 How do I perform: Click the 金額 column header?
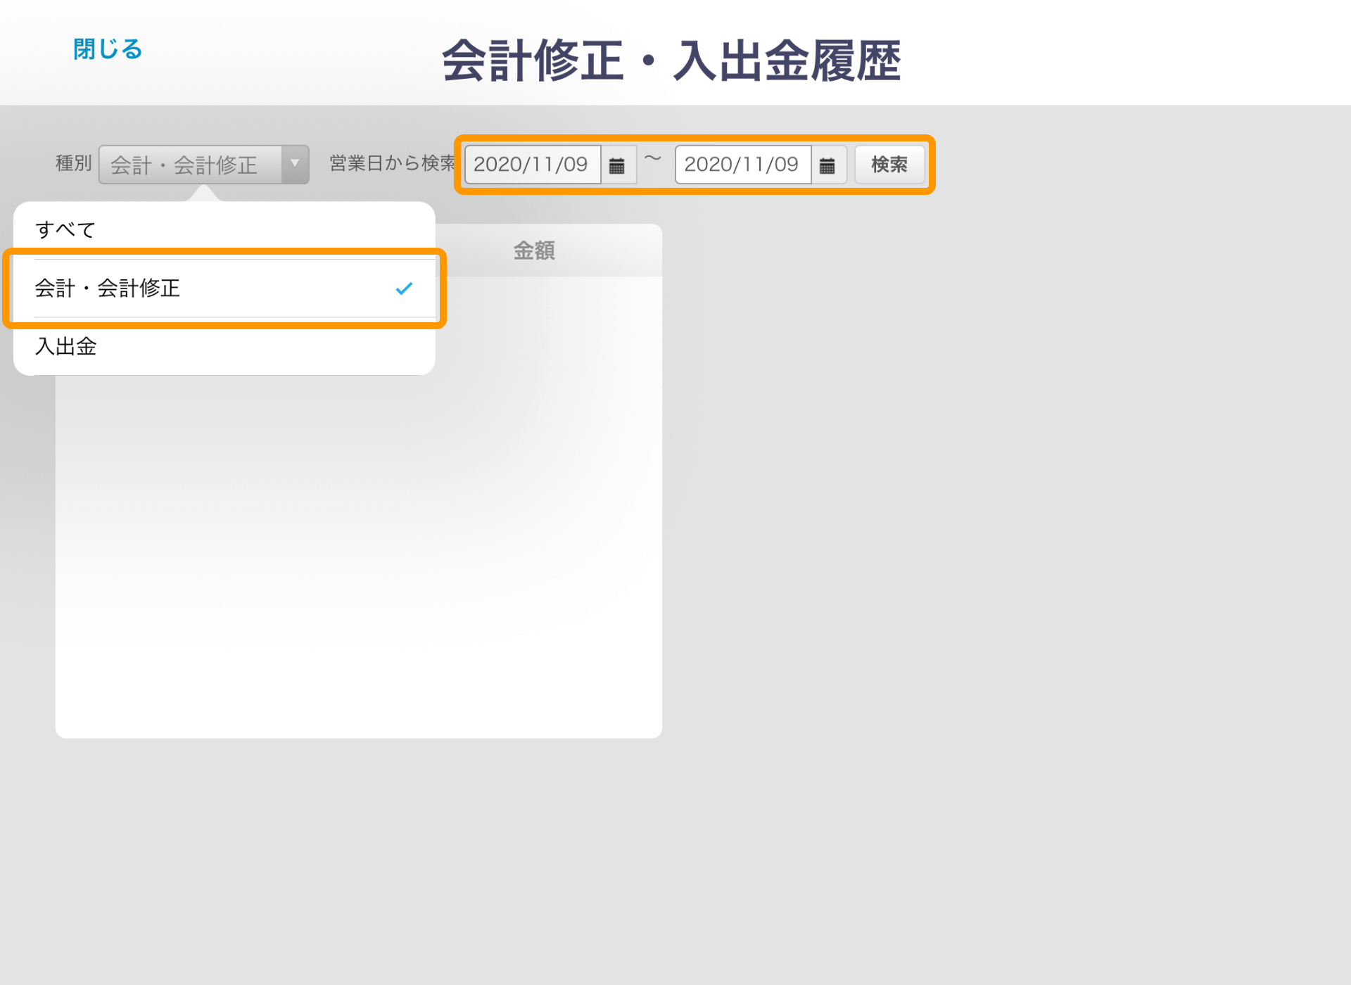[x=534, y=250]
